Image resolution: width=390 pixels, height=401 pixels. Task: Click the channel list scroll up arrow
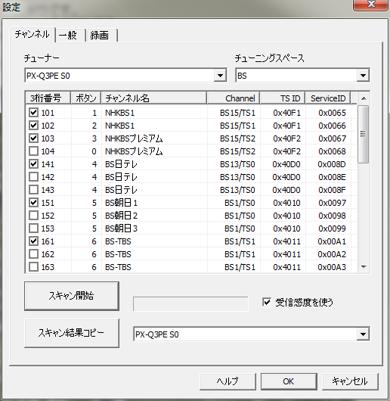[x=364, y=98]
